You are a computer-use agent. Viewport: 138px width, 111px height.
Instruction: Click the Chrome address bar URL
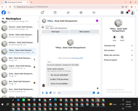[x=32, y=7]
